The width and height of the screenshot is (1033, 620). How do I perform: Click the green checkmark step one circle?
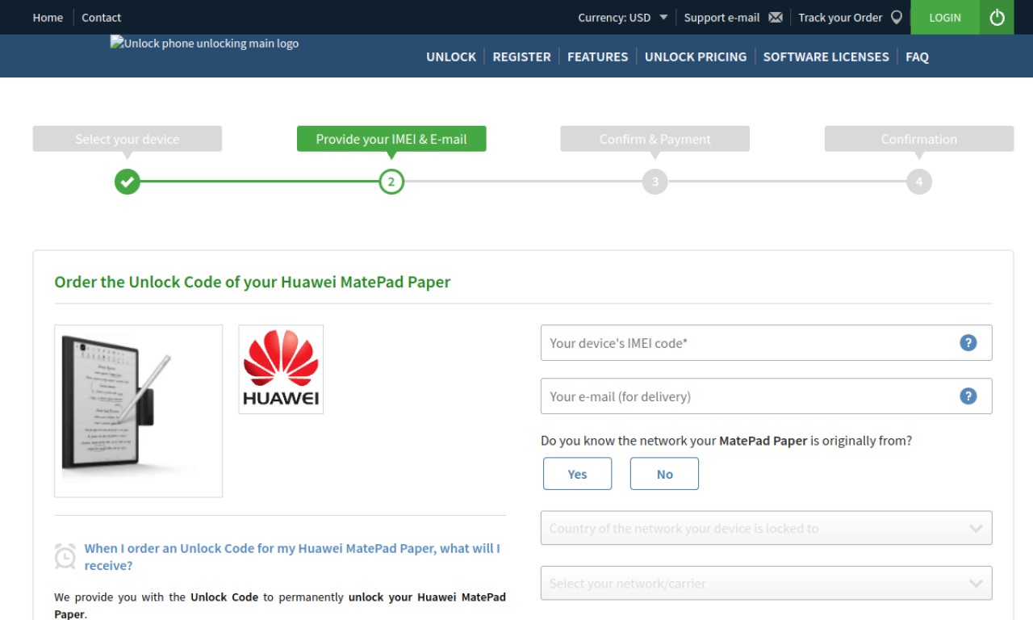click(x=127, y=182)
